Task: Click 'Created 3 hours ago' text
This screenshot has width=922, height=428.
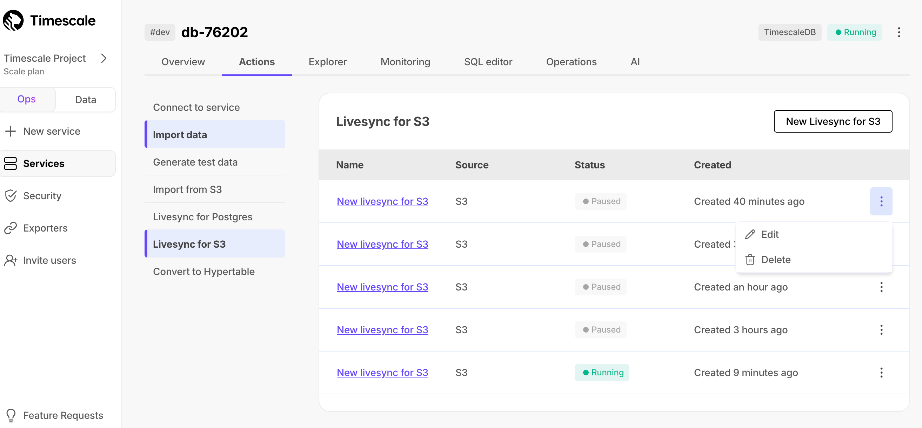Action: 741,330
